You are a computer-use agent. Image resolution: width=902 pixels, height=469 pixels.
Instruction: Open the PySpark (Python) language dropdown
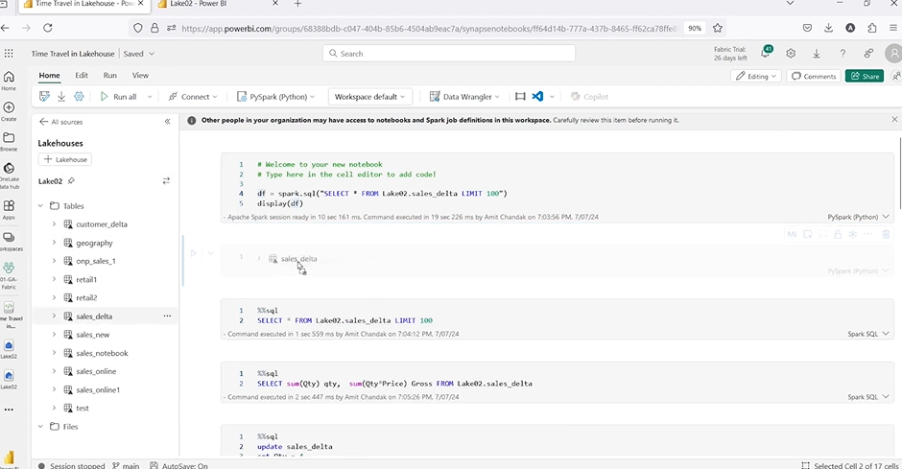276,97
